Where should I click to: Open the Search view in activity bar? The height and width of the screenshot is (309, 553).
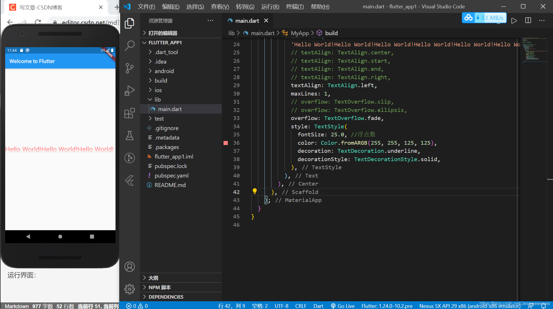(130, 45)
